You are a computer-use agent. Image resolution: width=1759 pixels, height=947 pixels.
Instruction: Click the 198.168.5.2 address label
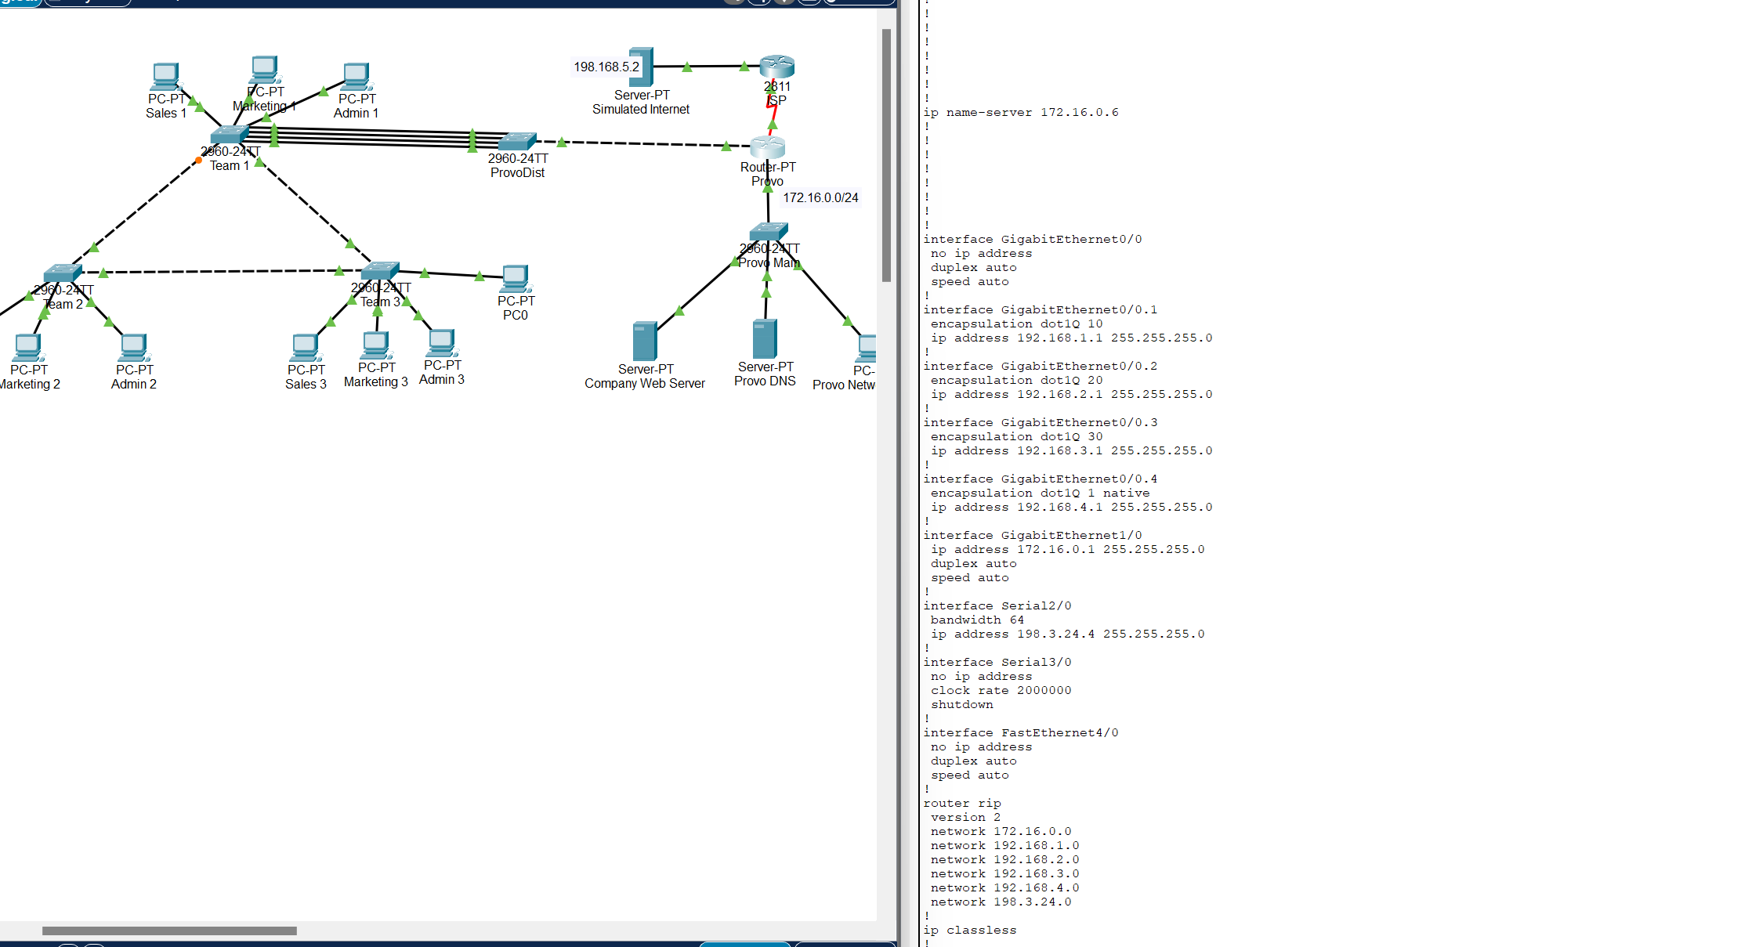606,67
